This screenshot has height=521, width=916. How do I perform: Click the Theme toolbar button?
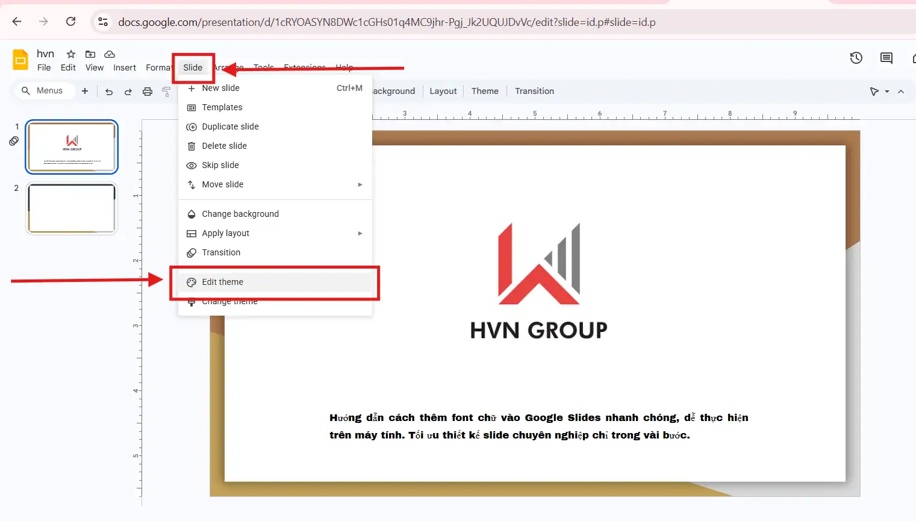coord(485,91)
